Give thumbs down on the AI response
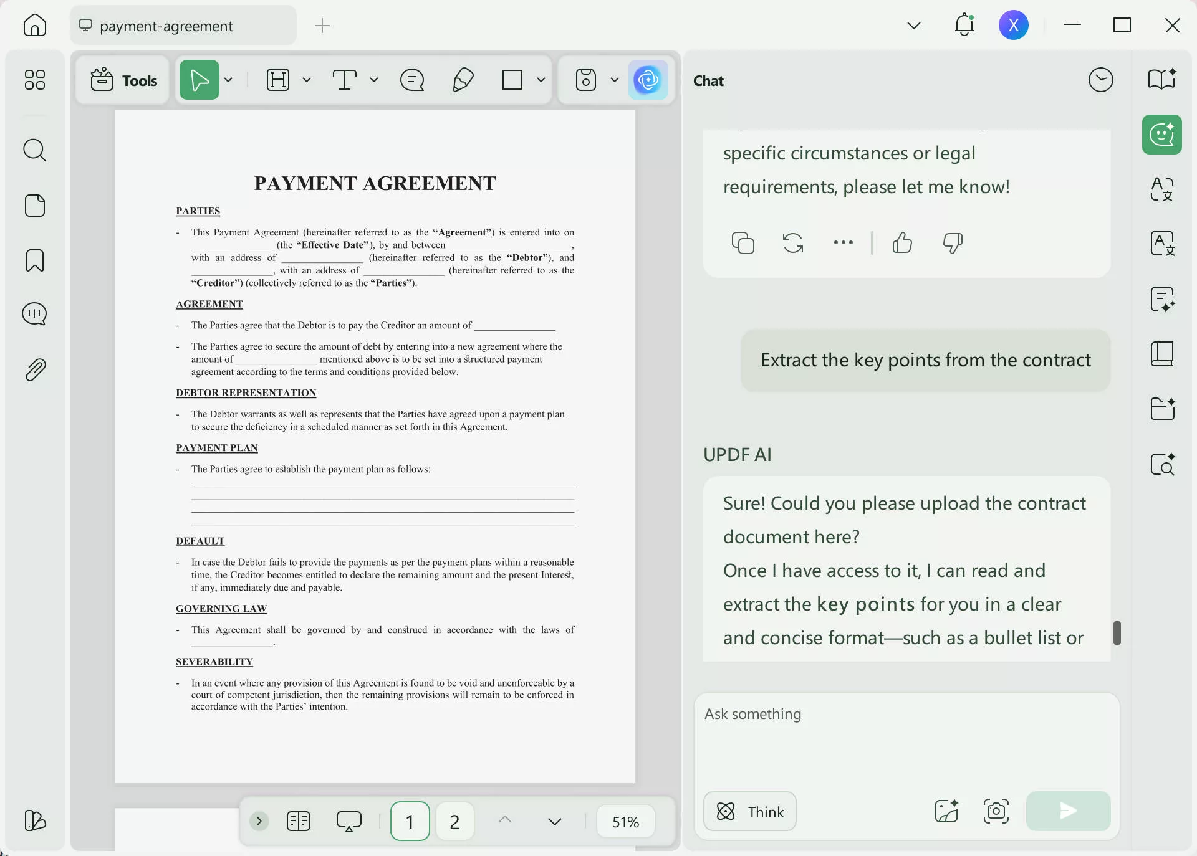This screenshot has height=856, width=1197. pyautogui.click(x=951, y=243)
